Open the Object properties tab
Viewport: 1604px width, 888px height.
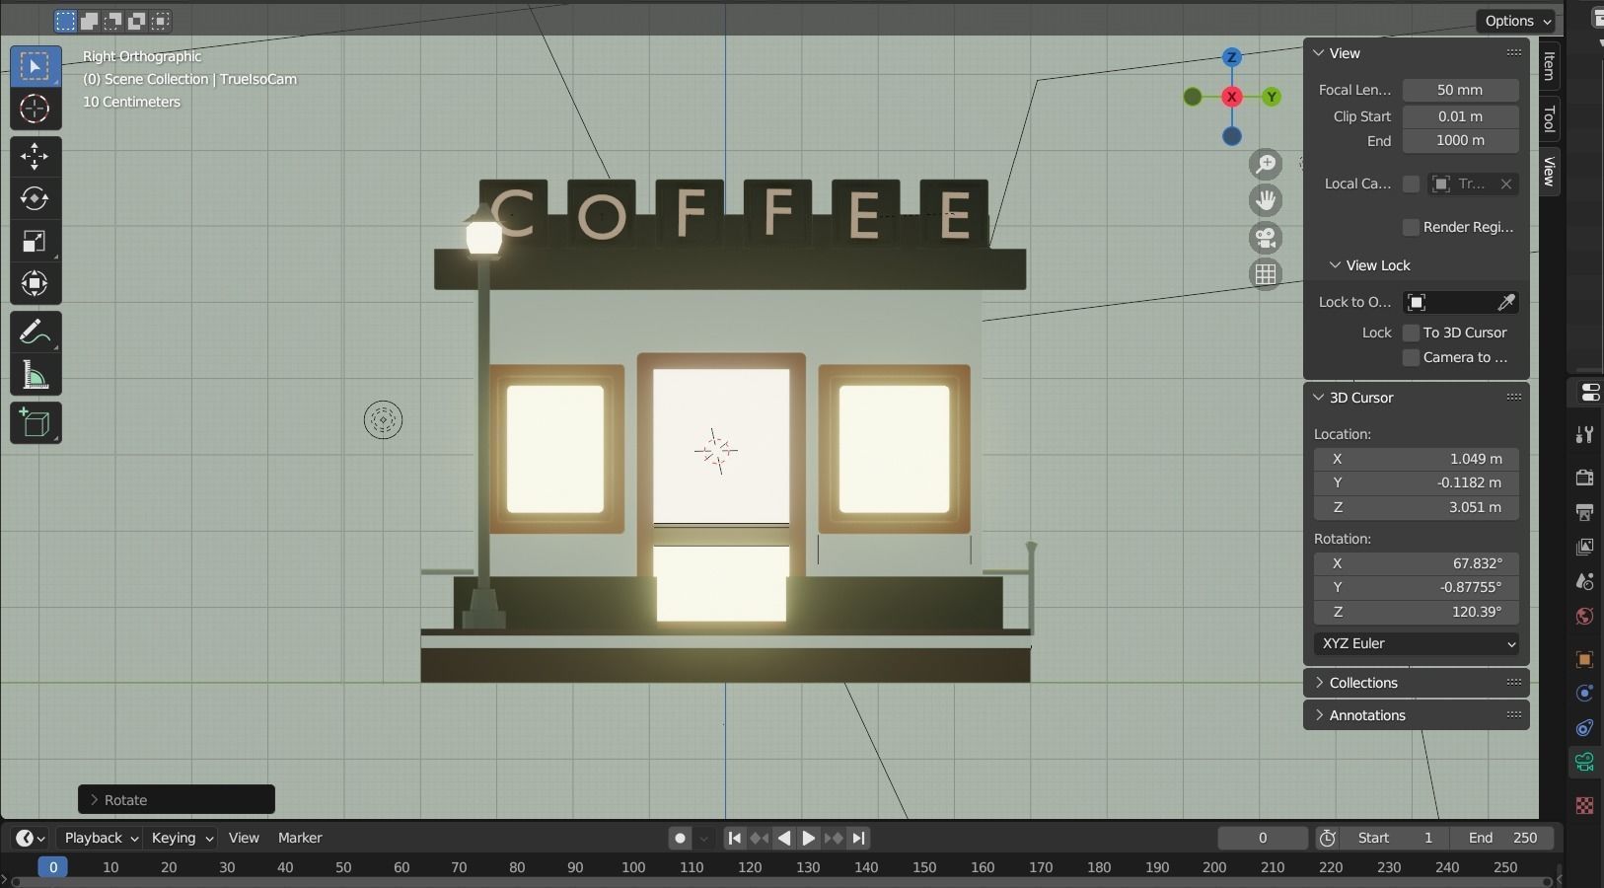pos(1584,659)
